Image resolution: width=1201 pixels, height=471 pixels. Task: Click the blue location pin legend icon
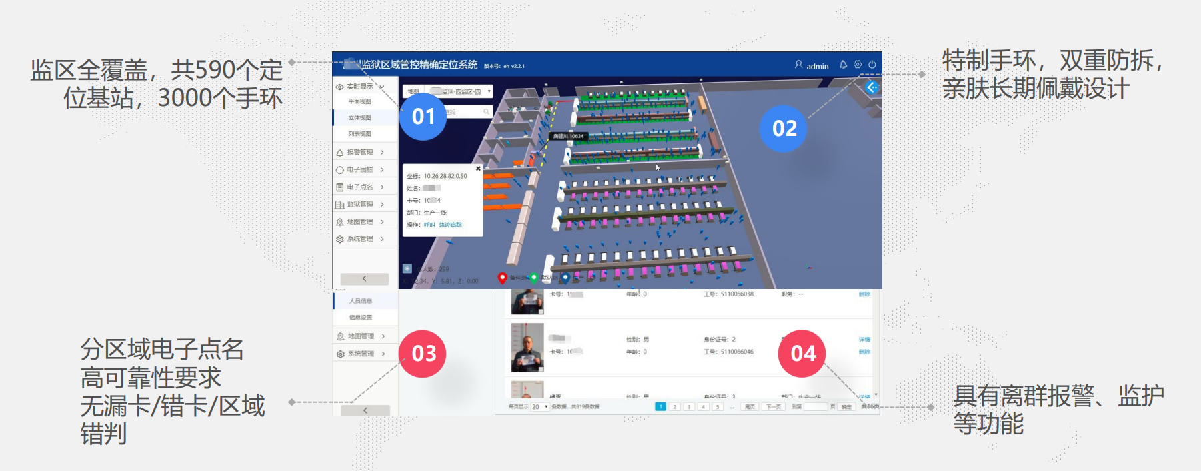(x=565, y=278)
